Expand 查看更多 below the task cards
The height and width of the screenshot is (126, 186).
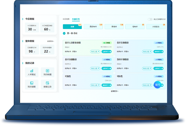point(115,91)
